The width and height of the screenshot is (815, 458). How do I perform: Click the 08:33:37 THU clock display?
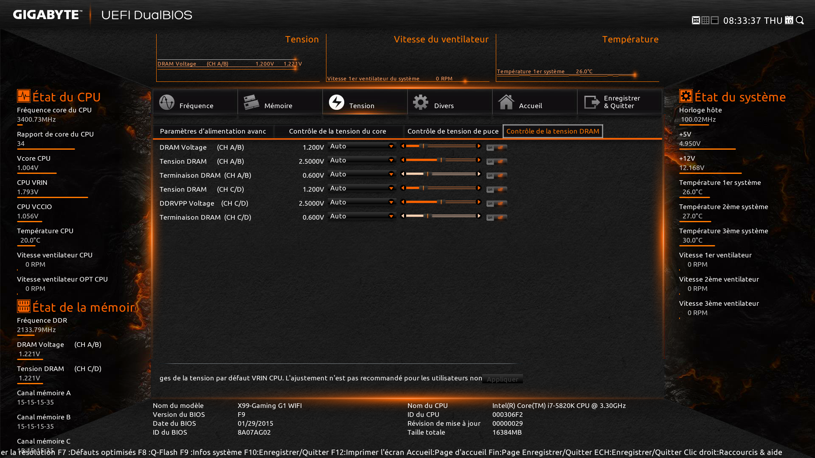click(753, 20)
